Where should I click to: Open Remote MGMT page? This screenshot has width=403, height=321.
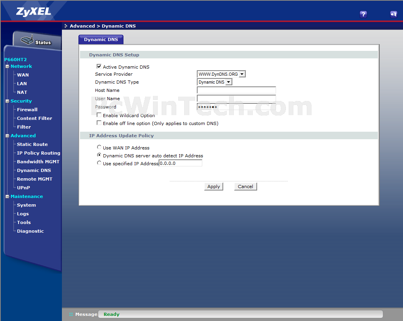coord(35,179)
